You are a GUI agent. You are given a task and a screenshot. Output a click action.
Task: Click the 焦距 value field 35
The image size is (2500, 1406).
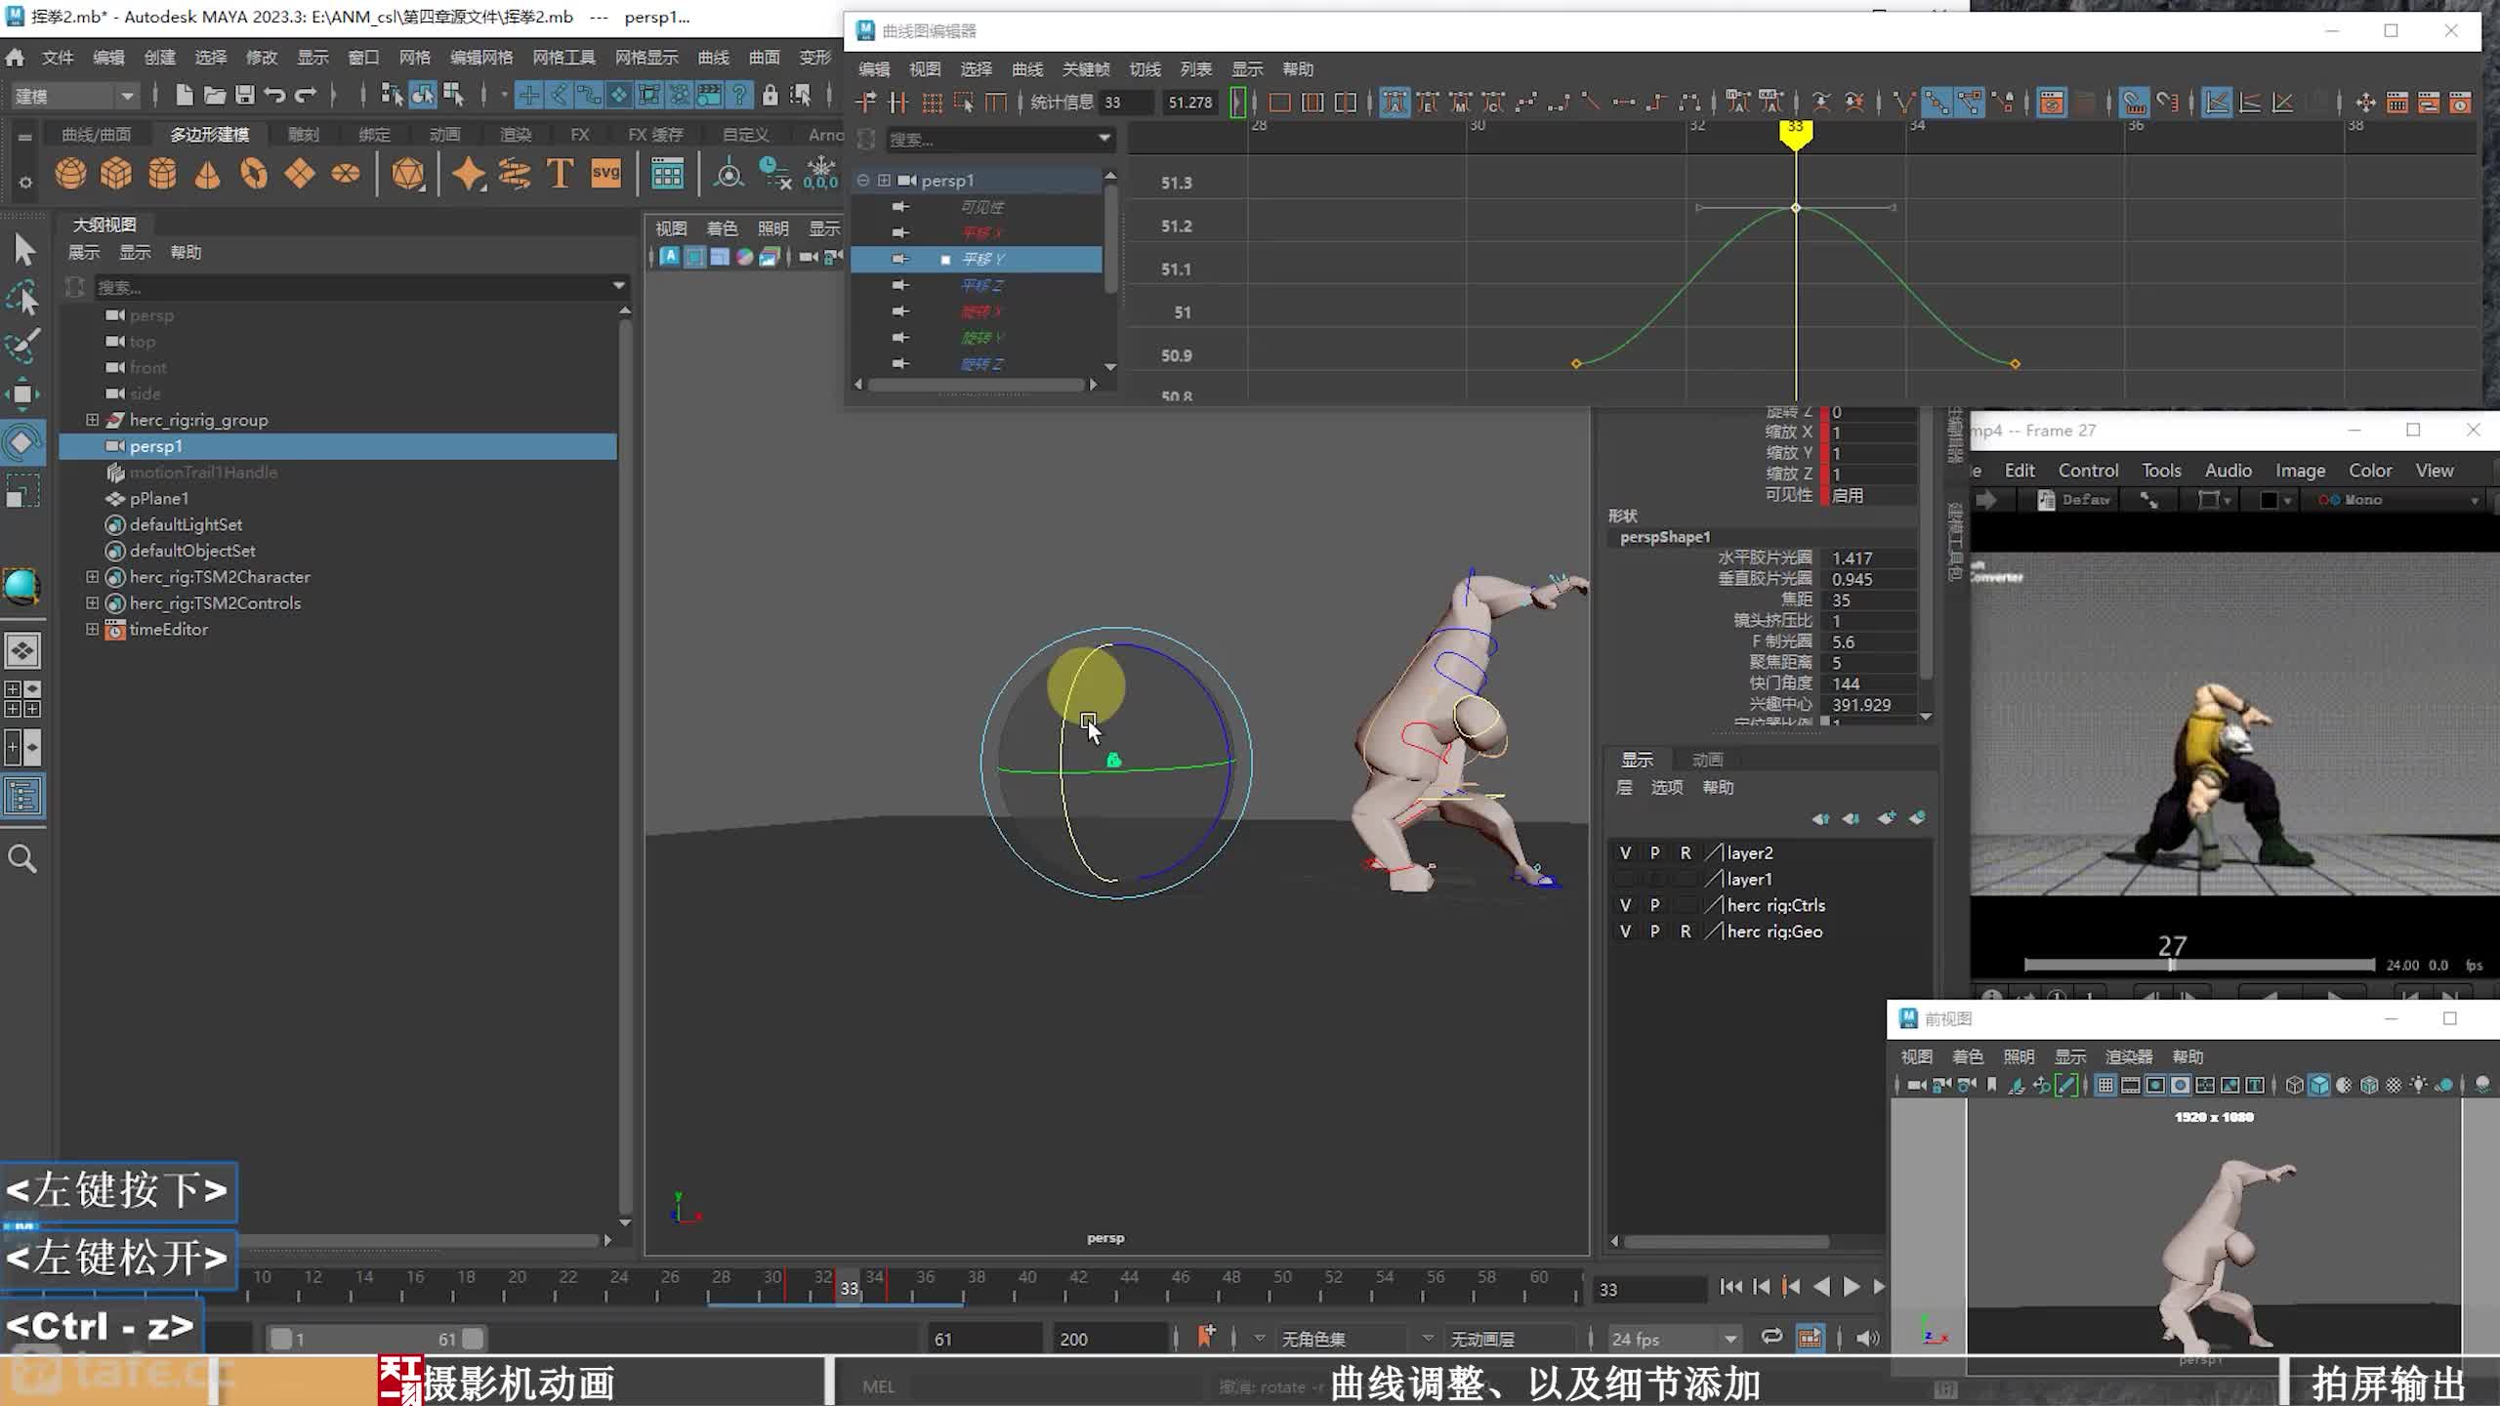tap(1870, 600)
